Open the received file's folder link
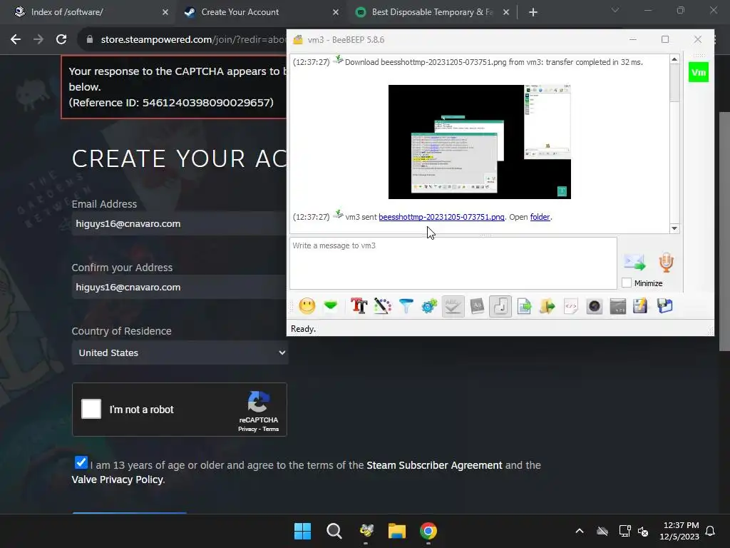The width and height of the screenshot is (730, 548). tap(540, 217)
